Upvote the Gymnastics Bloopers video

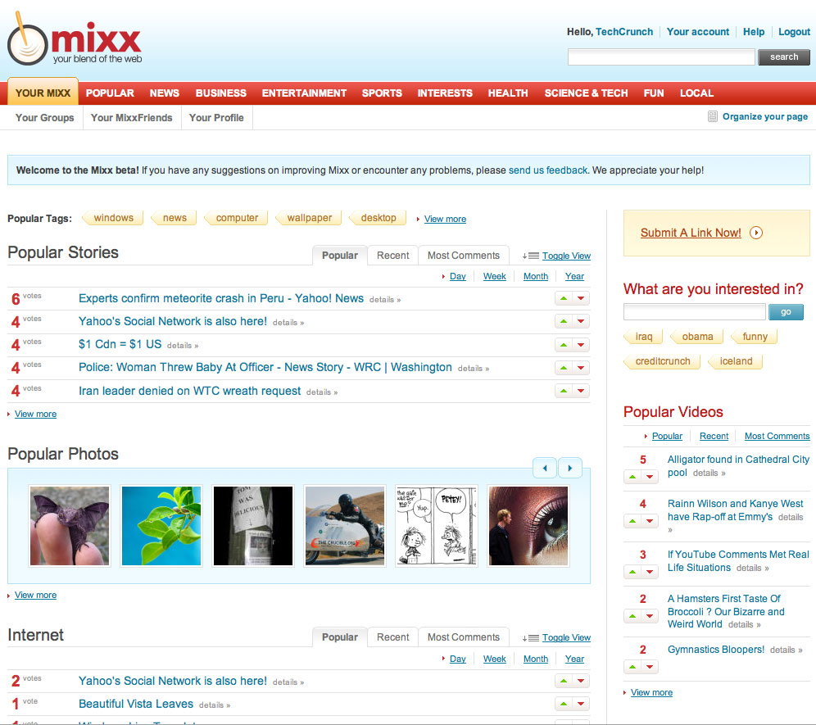click(x=632, y=666)
